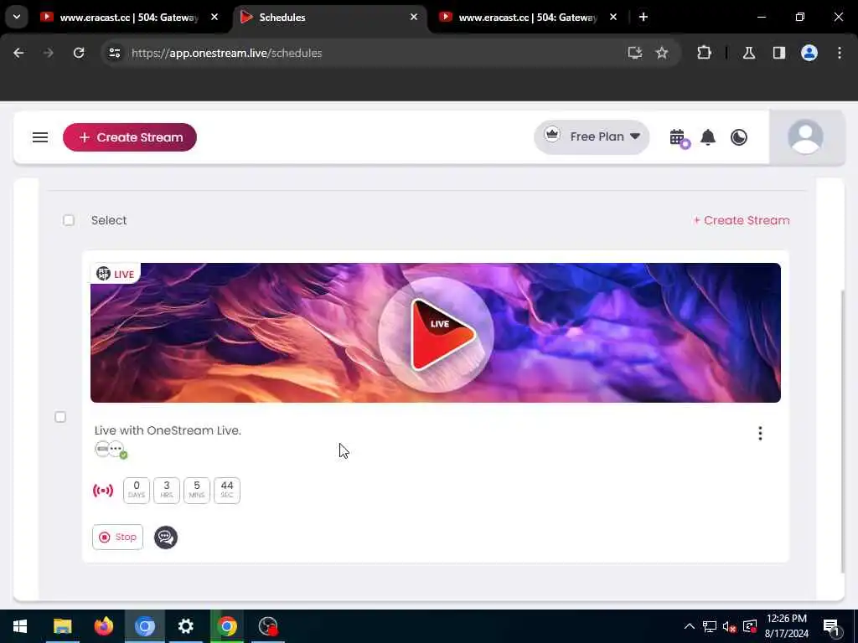Viewport: 858px width, 643px height.
Task: Go back in browser history
Action: (x=18, y=53)
